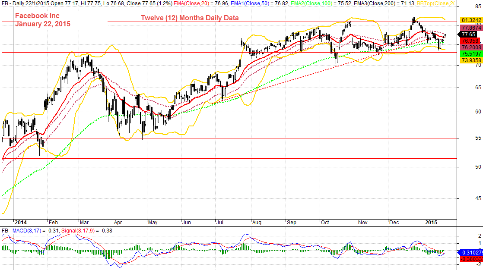Click the 55 price axis label
This screenshot has width=483, height=270.
[x=478, y=138]
